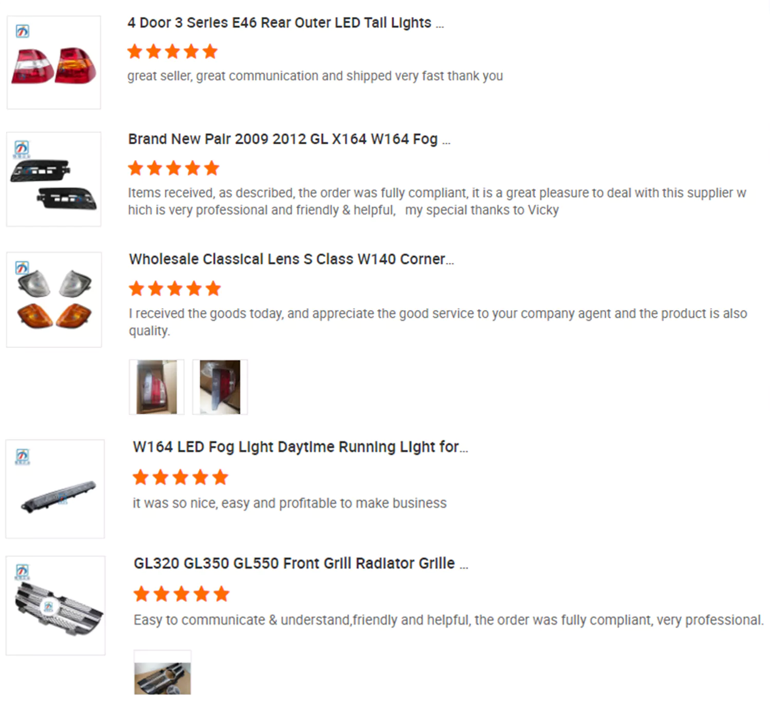Click brand logo on grille product image
770x706 pixels.
22,572
